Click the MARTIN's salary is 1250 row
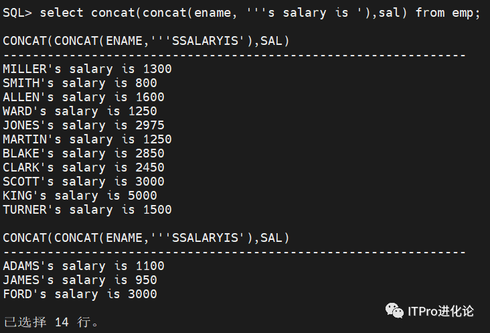 87,139
